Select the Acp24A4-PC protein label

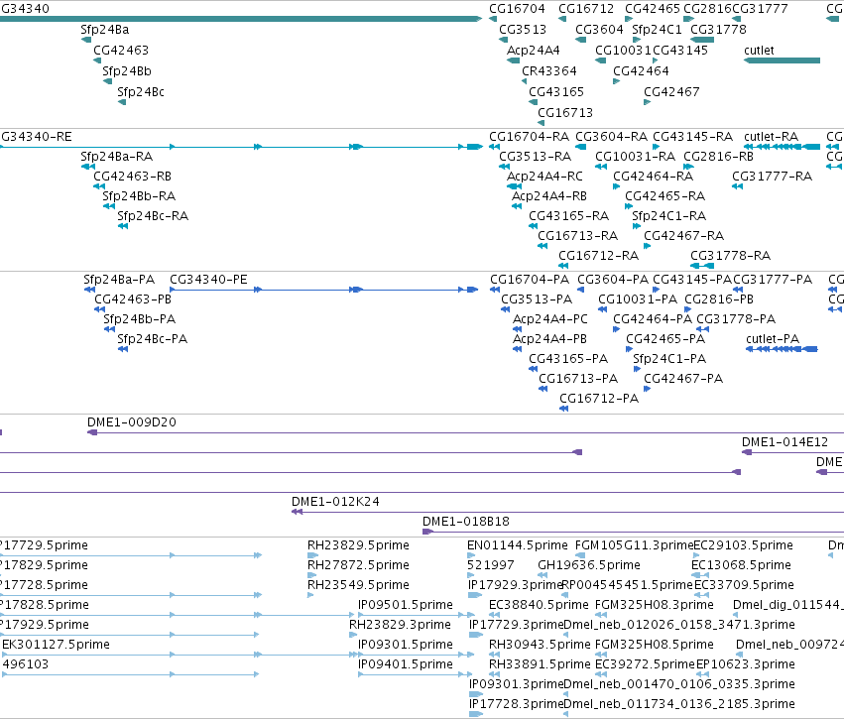[550, 319]
